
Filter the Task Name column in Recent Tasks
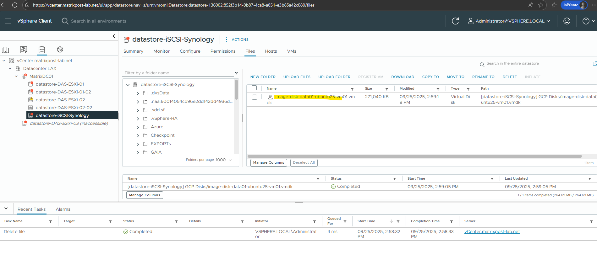[x=51, y=221]
